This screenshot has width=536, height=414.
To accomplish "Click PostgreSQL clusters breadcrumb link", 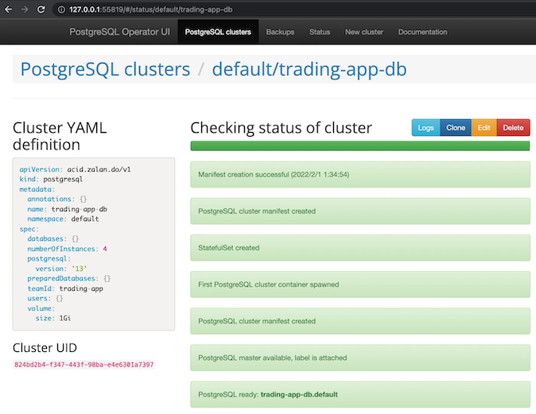I will (x=105, y=69).
